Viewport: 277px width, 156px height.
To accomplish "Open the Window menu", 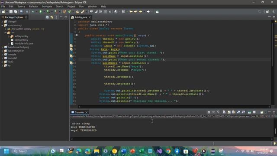I will (x=92, y=6).
